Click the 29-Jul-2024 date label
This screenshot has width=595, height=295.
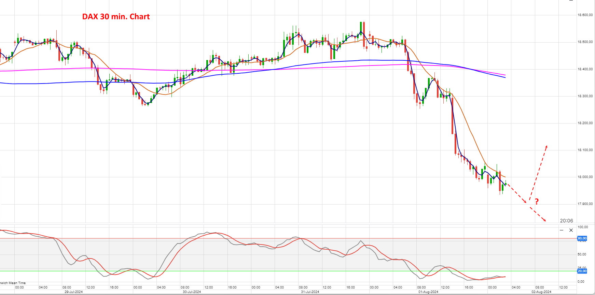tap(74, 292)
